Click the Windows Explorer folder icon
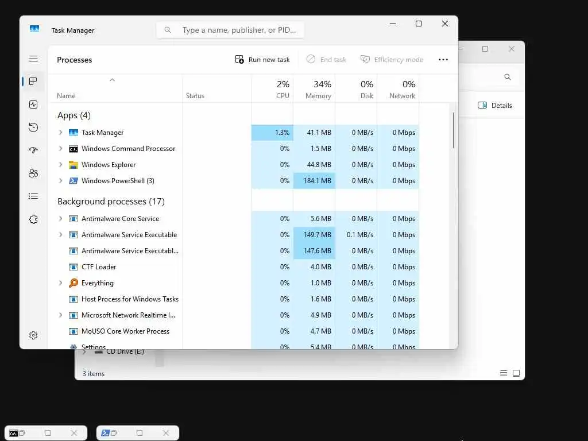The image size is (588, 441). pos(73,165)
